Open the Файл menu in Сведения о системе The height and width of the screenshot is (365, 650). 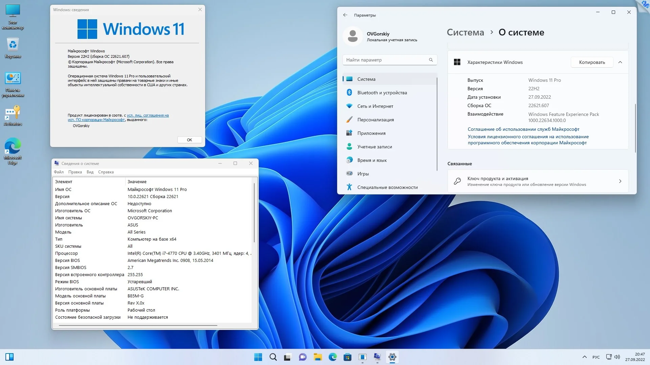tap(59, 172)
